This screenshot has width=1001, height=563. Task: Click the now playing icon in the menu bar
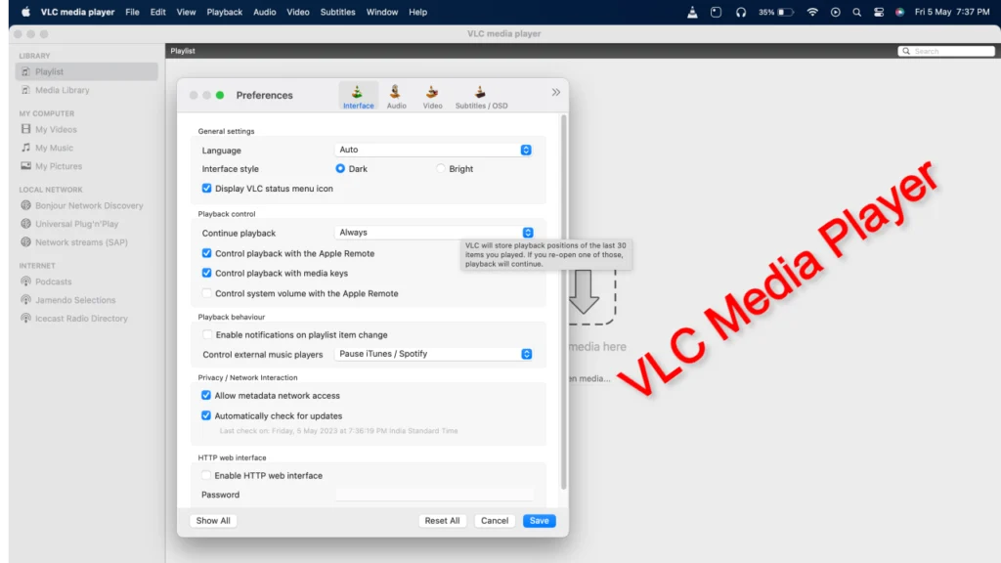pos(835,12)
